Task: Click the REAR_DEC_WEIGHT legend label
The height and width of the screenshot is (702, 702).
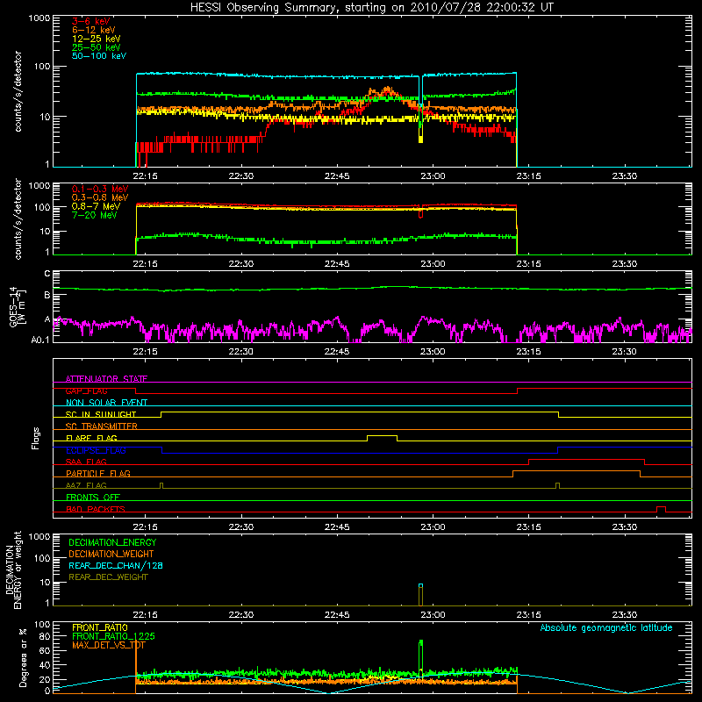Action: pos(108,577)
